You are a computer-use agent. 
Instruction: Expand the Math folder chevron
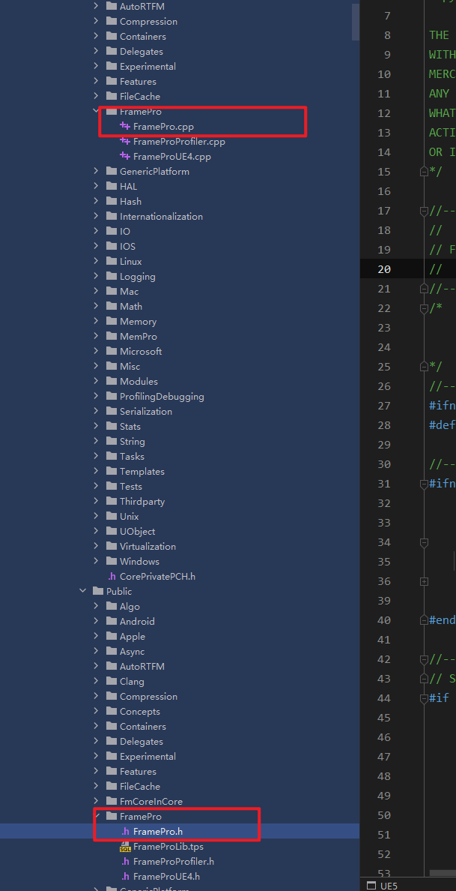tap(97, 306)
